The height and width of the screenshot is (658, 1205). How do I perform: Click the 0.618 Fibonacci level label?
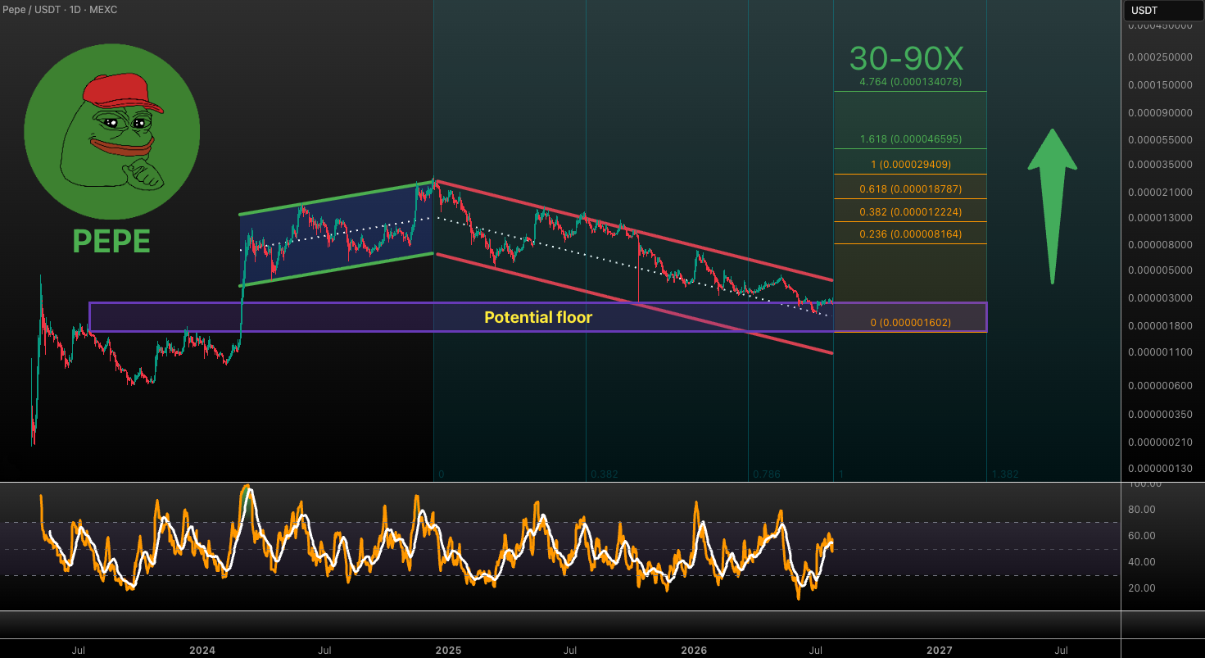tap(910, 189)
